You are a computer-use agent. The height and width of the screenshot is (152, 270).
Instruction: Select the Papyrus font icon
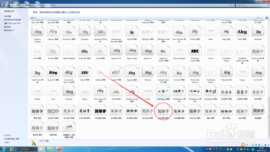click(x=53, y=31)
